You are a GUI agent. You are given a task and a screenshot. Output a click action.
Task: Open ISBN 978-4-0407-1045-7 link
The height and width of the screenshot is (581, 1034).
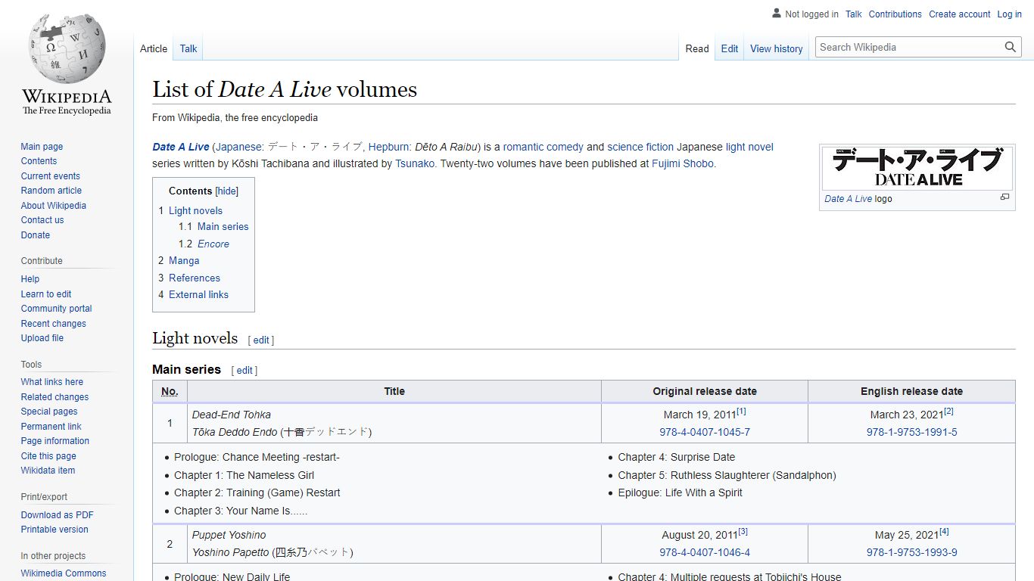click(x=705, y=433)
